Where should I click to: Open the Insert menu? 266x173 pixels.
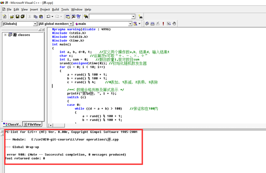(34, 10)
